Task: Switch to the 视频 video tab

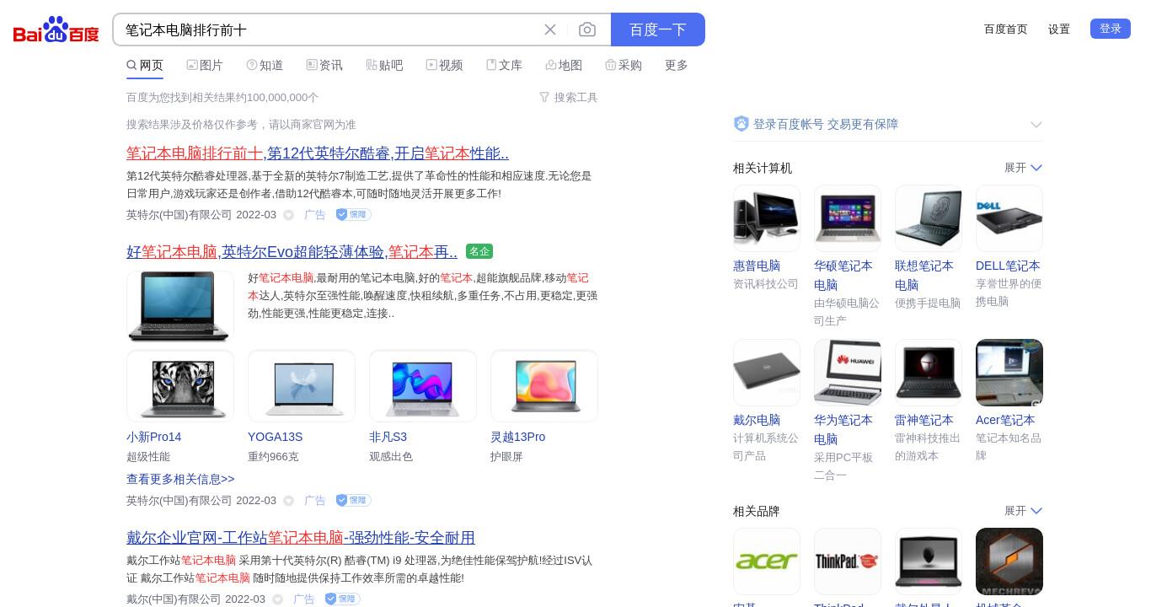Action: pyautogui.click(x=444, y=65)
